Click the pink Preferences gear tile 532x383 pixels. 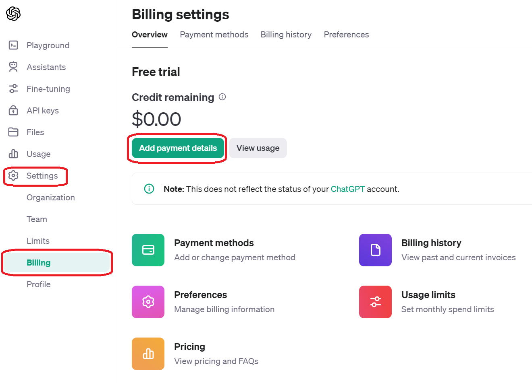point(148,302)
